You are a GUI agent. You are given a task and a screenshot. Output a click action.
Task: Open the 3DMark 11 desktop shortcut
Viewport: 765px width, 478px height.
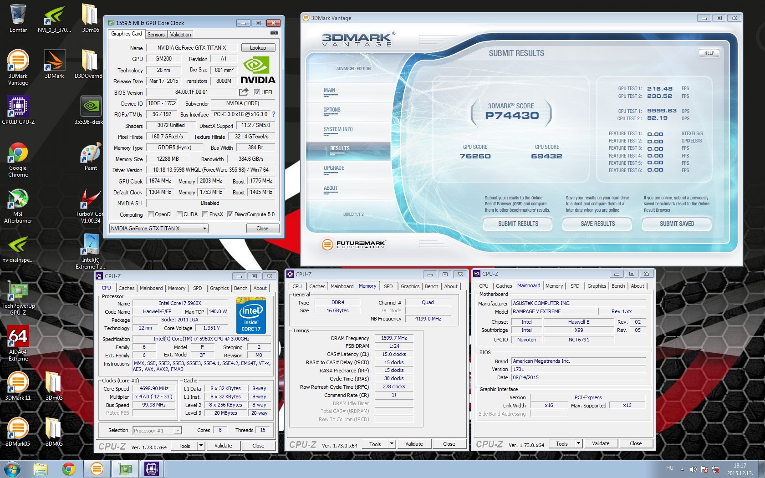(x=18, y=386)
